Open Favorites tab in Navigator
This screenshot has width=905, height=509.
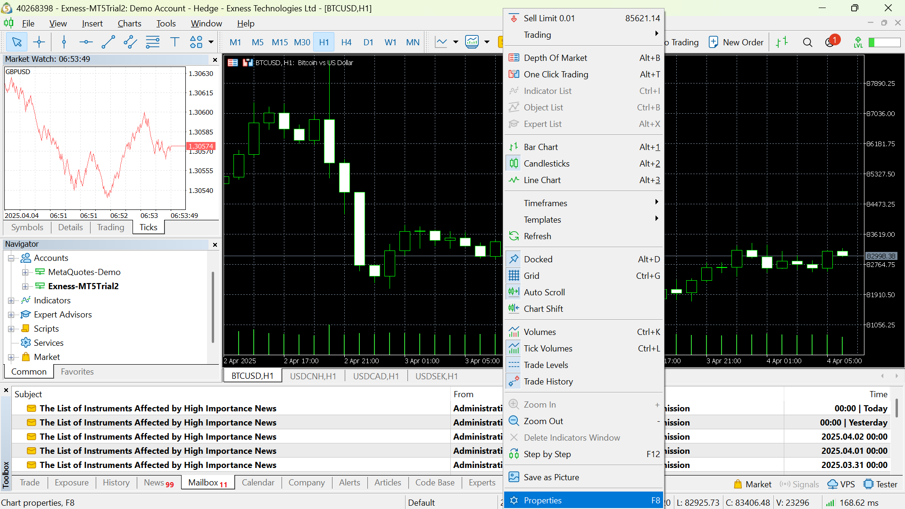click(77, 372)
